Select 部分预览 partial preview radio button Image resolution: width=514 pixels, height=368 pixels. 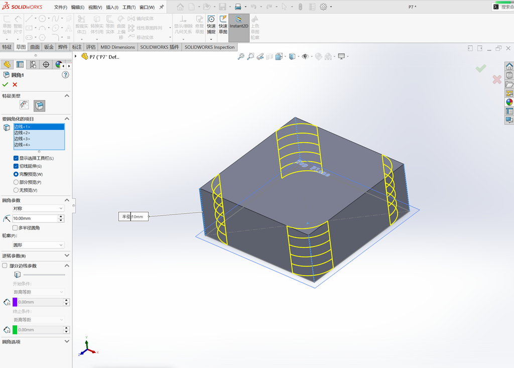point(16,182)
